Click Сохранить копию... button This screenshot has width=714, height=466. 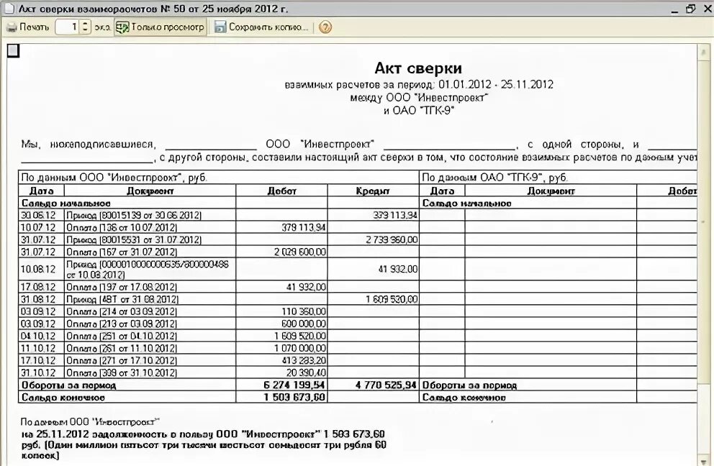(x=262, y=27)
